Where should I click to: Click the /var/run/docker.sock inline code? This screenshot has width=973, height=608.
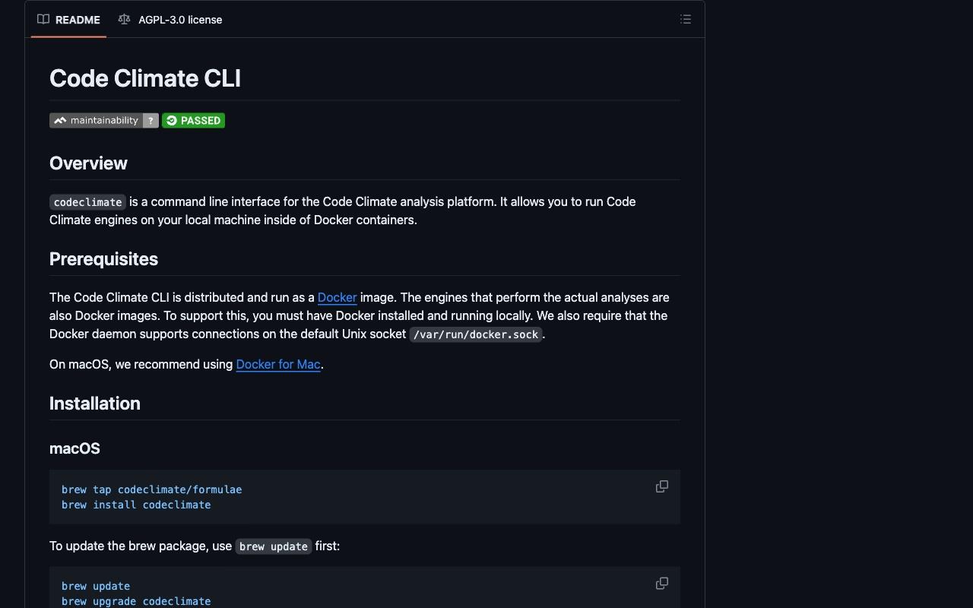[476, 334]
